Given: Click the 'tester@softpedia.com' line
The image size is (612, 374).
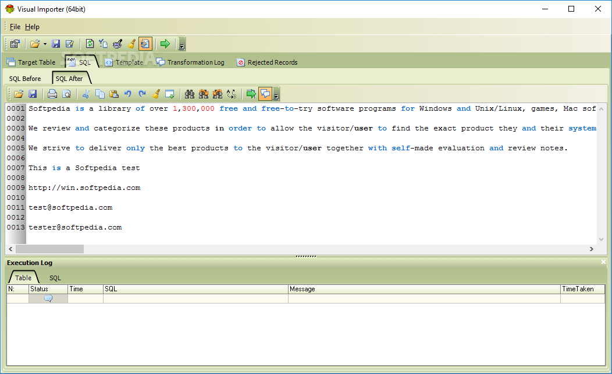Looking at the screenshot, I should pos(75,227).
